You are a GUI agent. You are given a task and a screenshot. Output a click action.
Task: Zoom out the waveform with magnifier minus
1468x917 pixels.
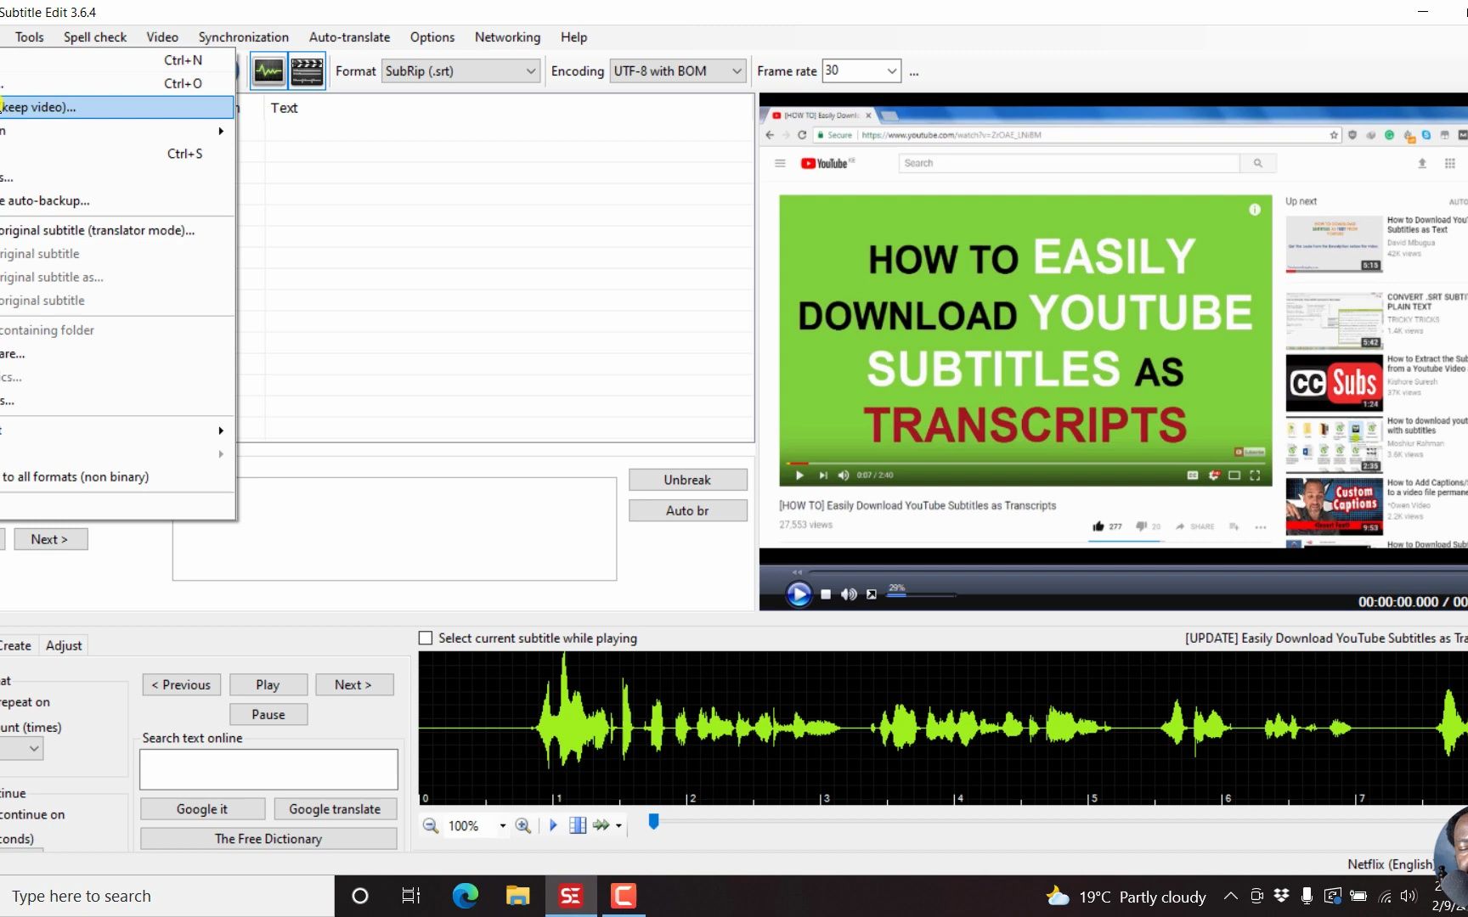(x=431, y=825)
